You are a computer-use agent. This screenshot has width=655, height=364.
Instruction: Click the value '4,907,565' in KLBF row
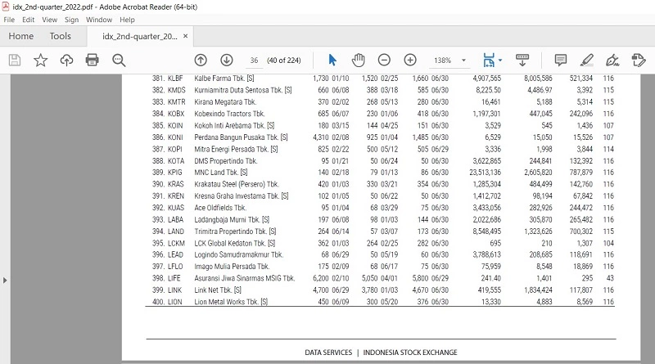[x=486, y=78]
